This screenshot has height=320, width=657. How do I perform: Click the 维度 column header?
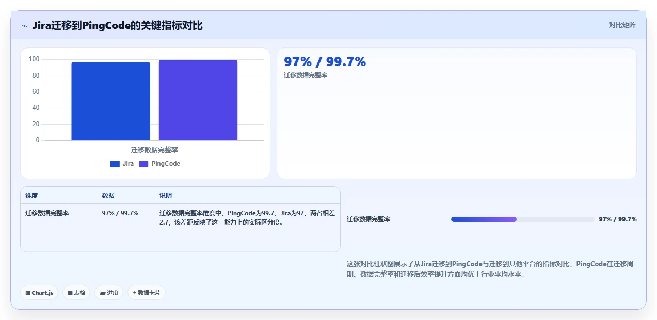[31, 196]
